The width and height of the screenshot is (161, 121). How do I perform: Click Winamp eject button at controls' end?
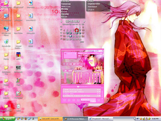click(83, 64)
